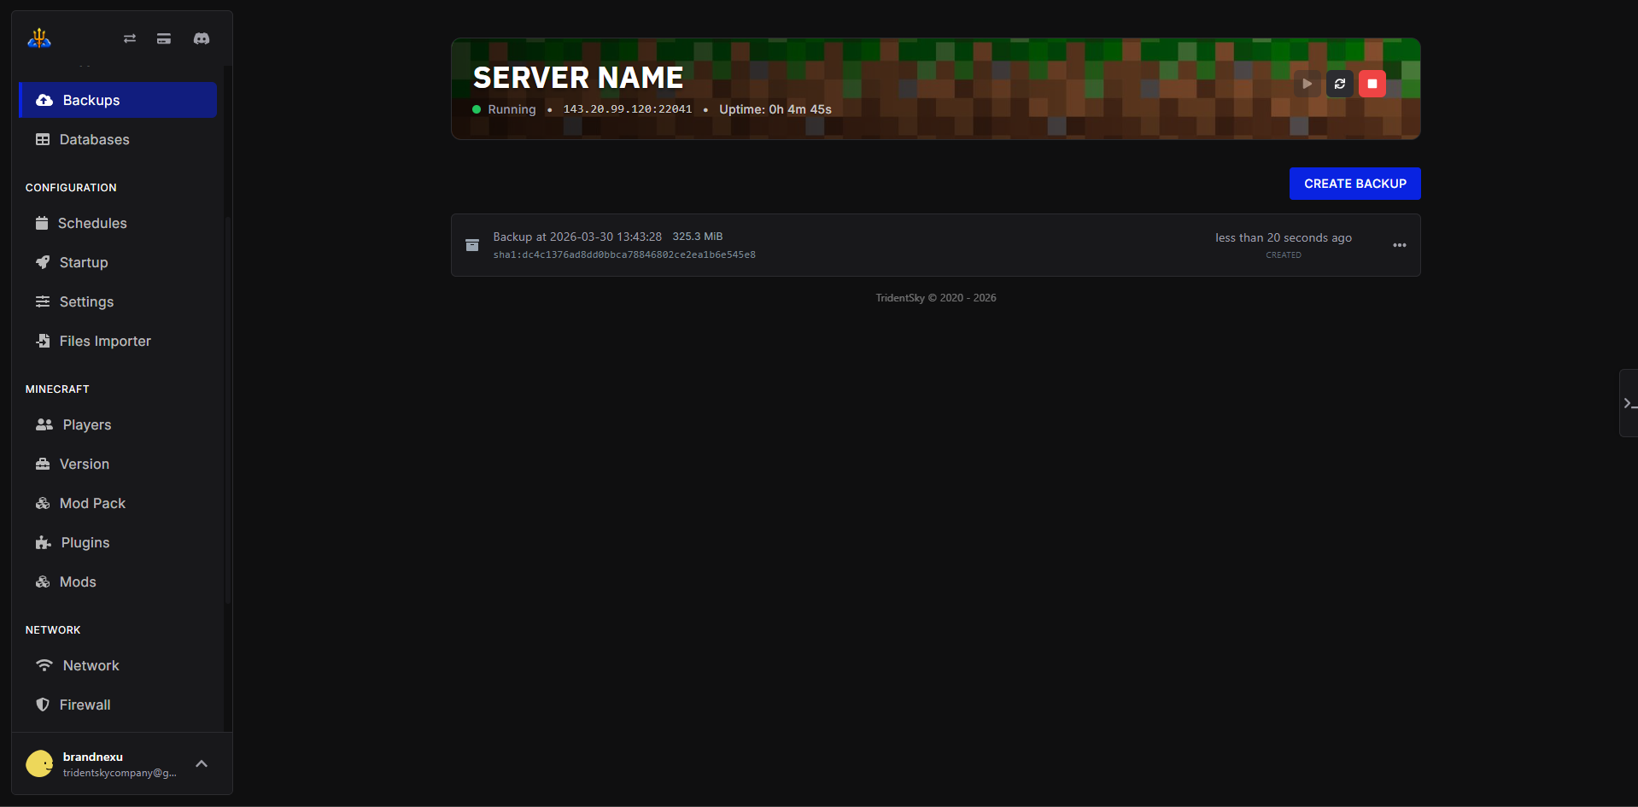Click the swap arrows icon in sidebar header
The width and height of the screenshot is (1638, 807).
pyautogui.click(x=130, y=38)
